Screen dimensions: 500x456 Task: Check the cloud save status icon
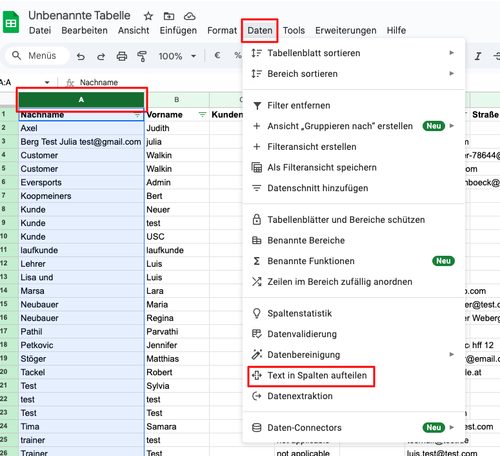190,16
